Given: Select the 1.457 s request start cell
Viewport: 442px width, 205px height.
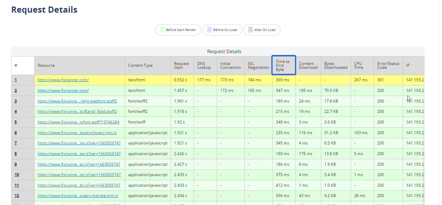Looking at the screenshot, I should [x=182, y=90].
